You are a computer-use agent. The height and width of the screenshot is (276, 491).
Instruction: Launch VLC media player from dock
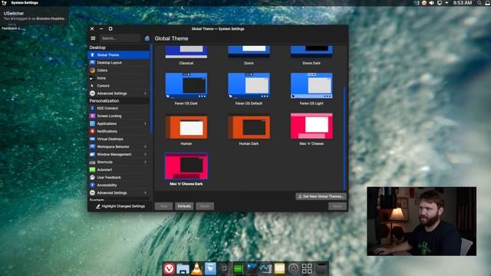(x=196, y=268)
